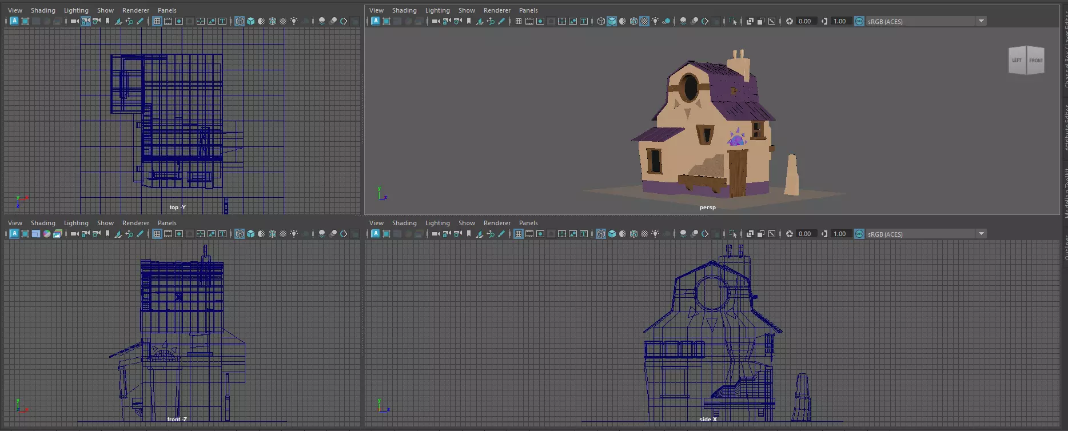1068x431 pixels.
Task: Click Isolate Select icon in persp toolbar
Action: tap(733, 21)
